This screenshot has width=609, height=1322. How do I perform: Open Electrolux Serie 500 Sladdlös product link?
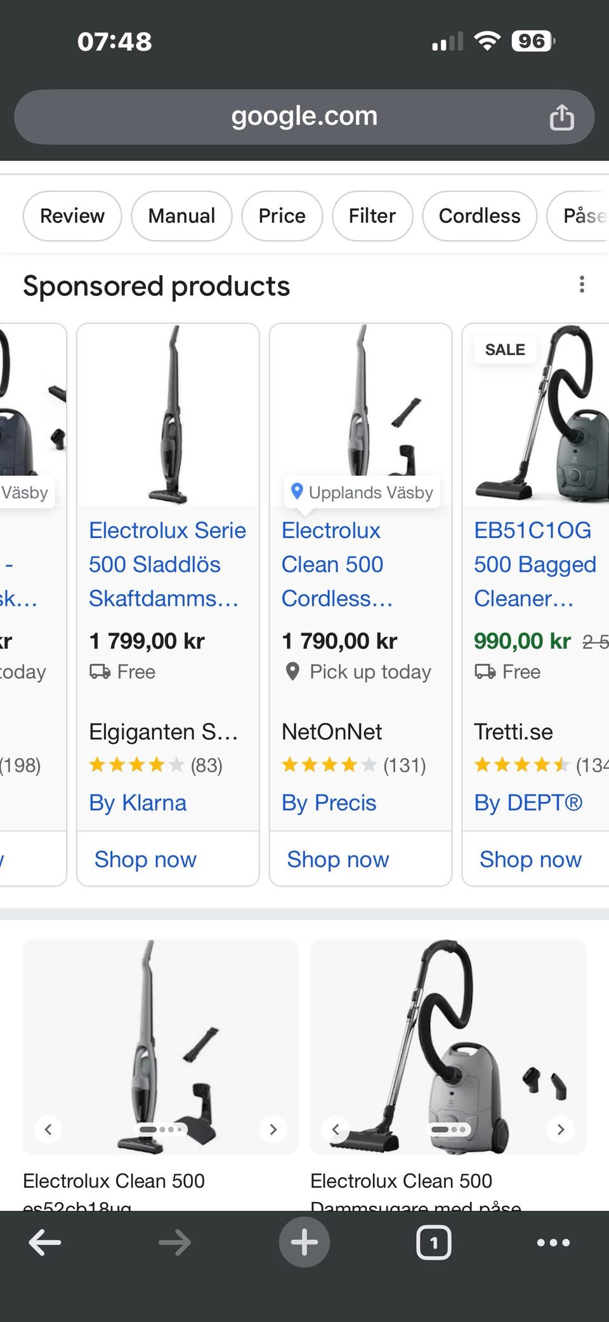tap(167, 564)
